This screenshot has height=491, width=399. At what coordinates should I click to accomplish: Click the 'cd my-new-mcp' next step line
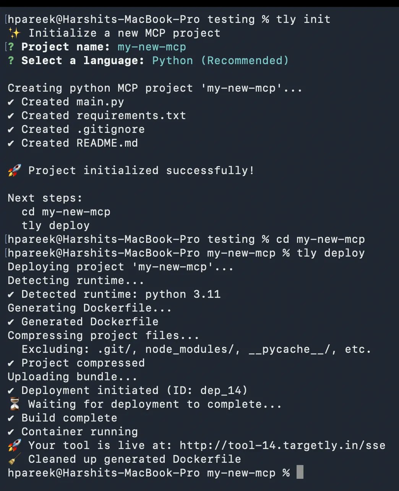[x=66, y=212]
